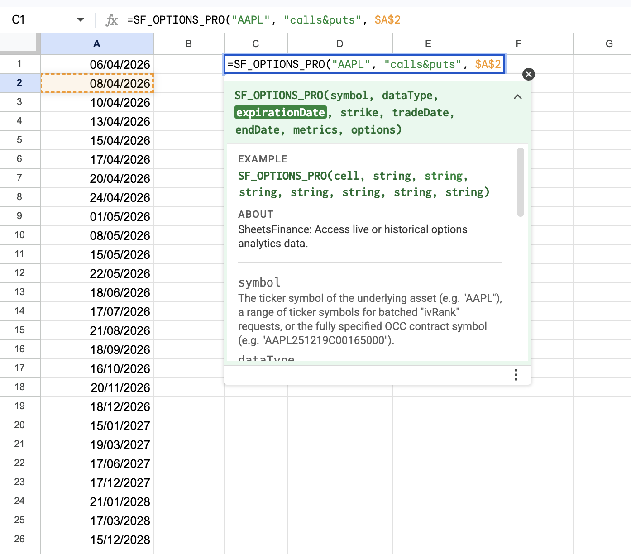This screenshot has width=631, height=554.
Task: Click the highlighted expirationDate parameter
Action: point(281,112)
